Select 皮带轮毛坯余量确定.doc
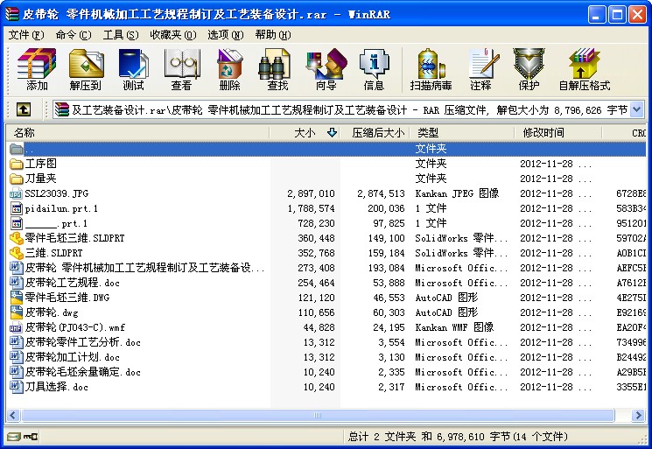The width and height of the screenshot is (652, 449). pyautogui.click(x=75, y=373)
